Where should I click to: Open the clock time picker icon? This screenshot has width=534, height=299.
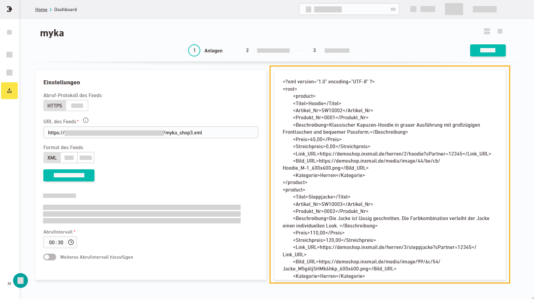click(71, 242)
